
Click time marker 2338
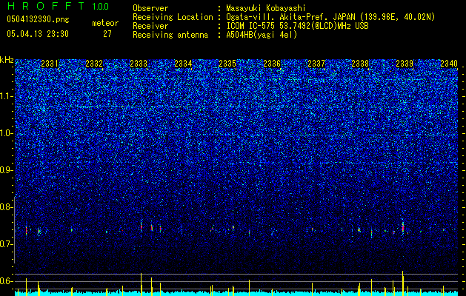point(360,63)
